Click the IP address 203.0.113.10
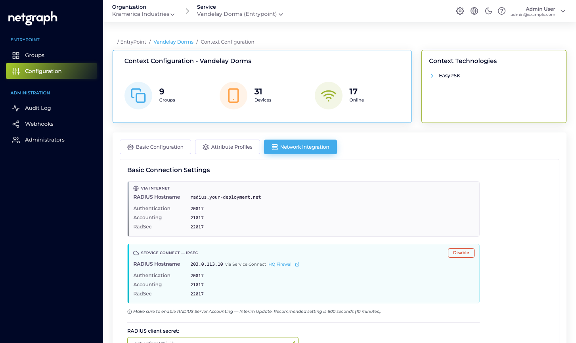The image size is (576, 343). (x=207, y=264)
